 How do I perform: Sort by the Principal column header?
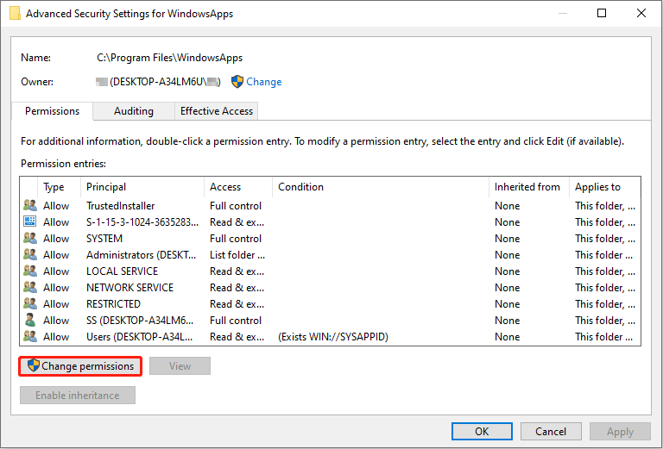[142, 187]
